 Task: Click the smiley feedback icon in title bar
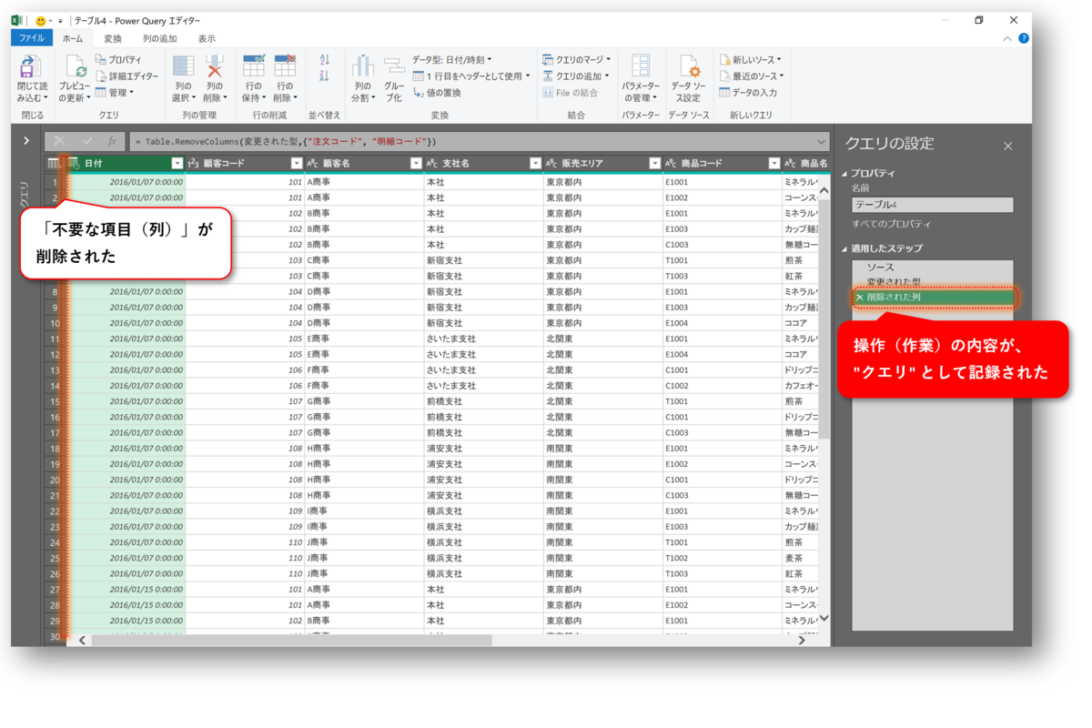tap(41, 20)
